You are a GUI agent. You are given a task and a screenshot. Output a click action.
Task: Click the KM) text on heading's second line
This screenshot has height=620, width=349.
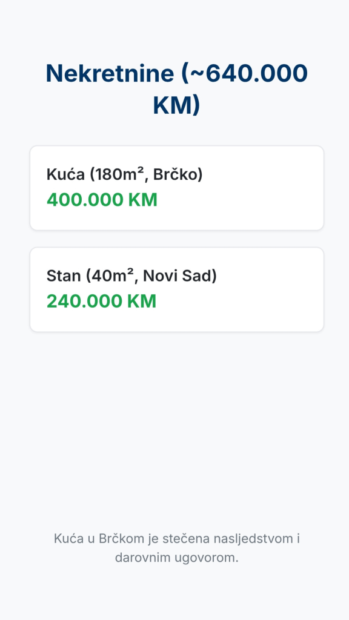tap(176, 105)
